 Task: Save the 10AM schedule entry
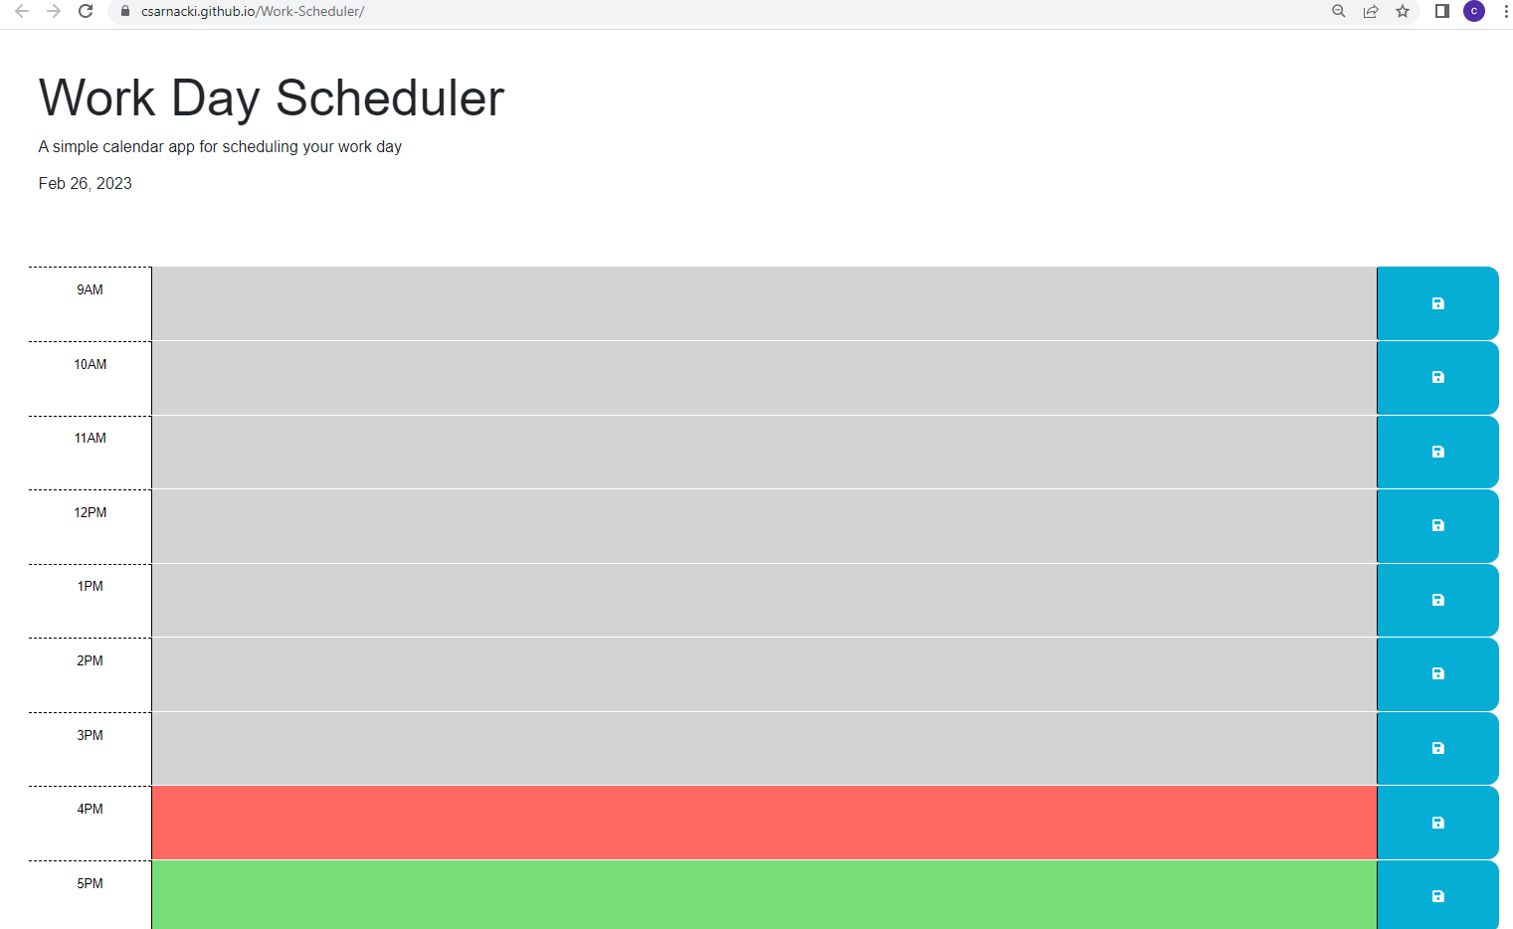pos(1436,377)
